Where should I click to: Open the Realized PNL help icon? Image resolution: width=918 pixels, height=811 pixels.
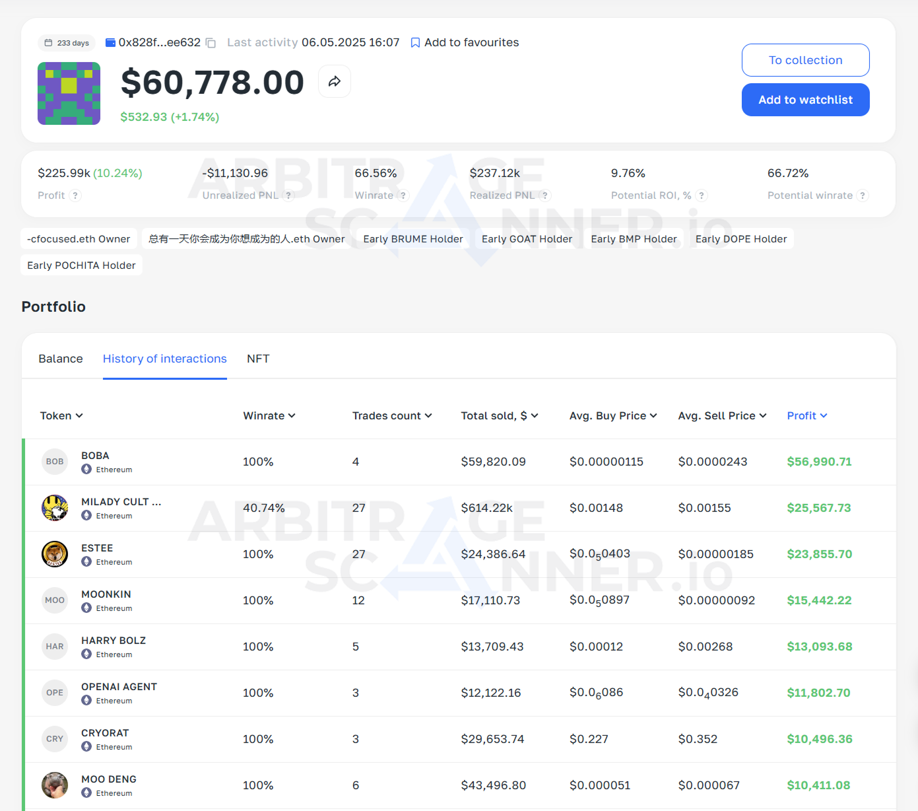(544, 195)
